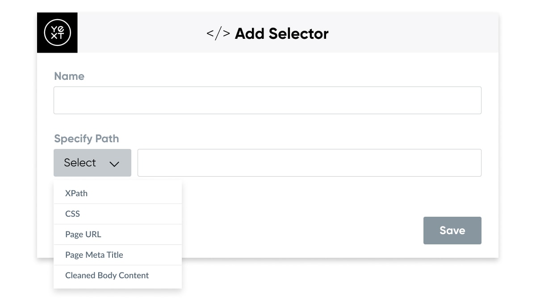Click the downward chevron in the Select dropdown

pyautogui.click(x=114, y=164)
